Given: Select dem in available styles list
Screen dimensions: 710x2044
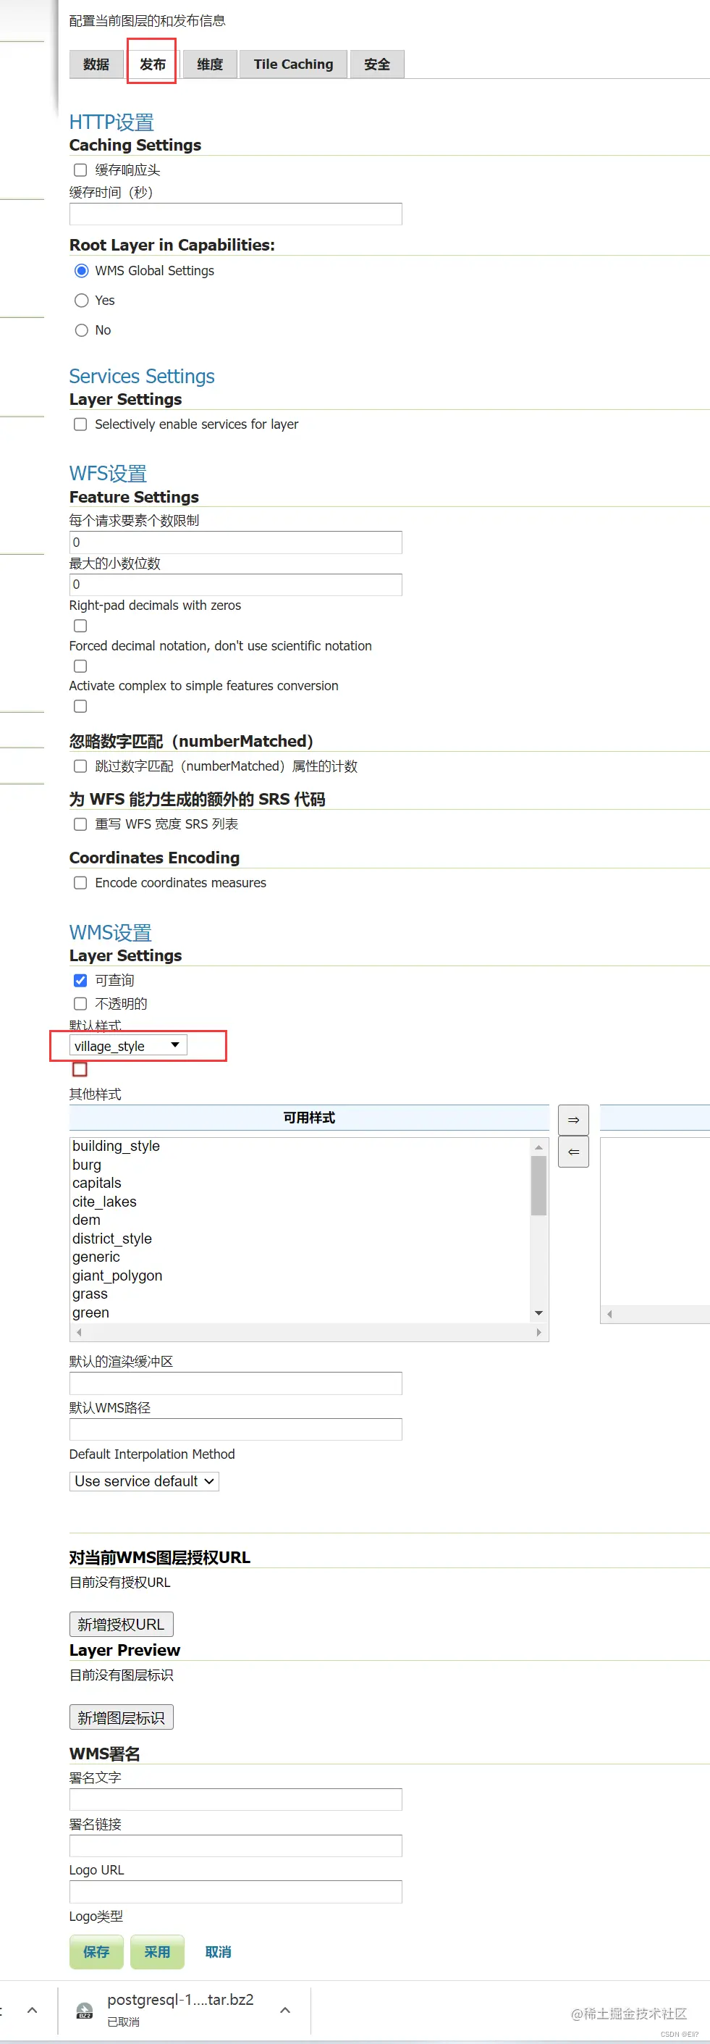Looking at the screenshot, I should 86,1220.
